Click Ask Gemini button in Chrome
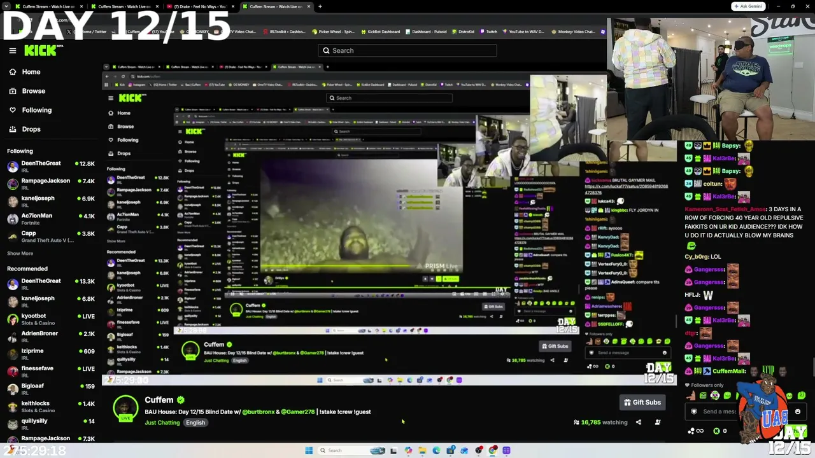 748,6
